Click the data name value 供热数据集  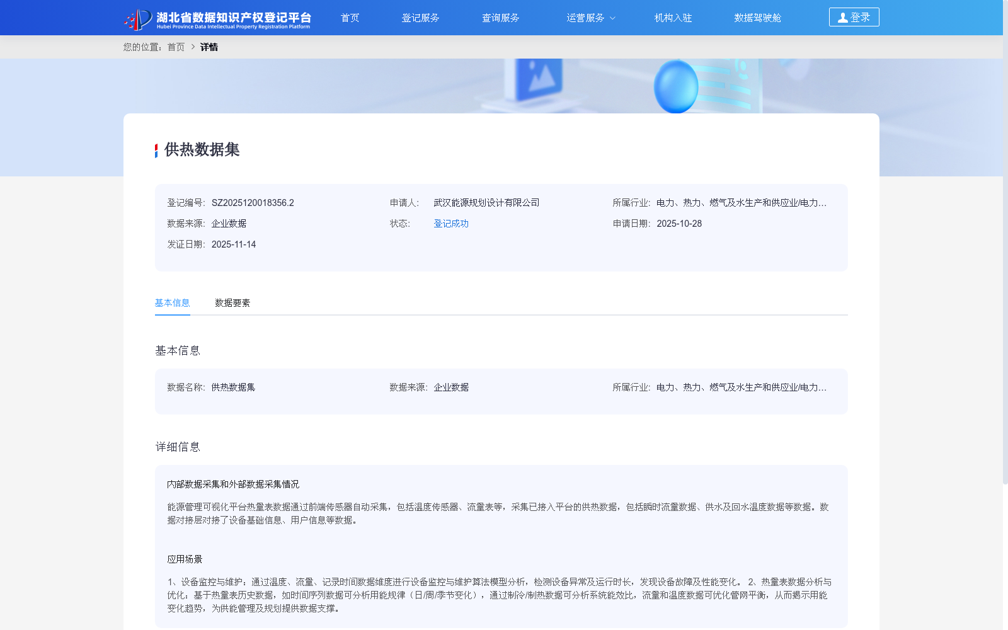pyautogui.click(x=233, y=387)
